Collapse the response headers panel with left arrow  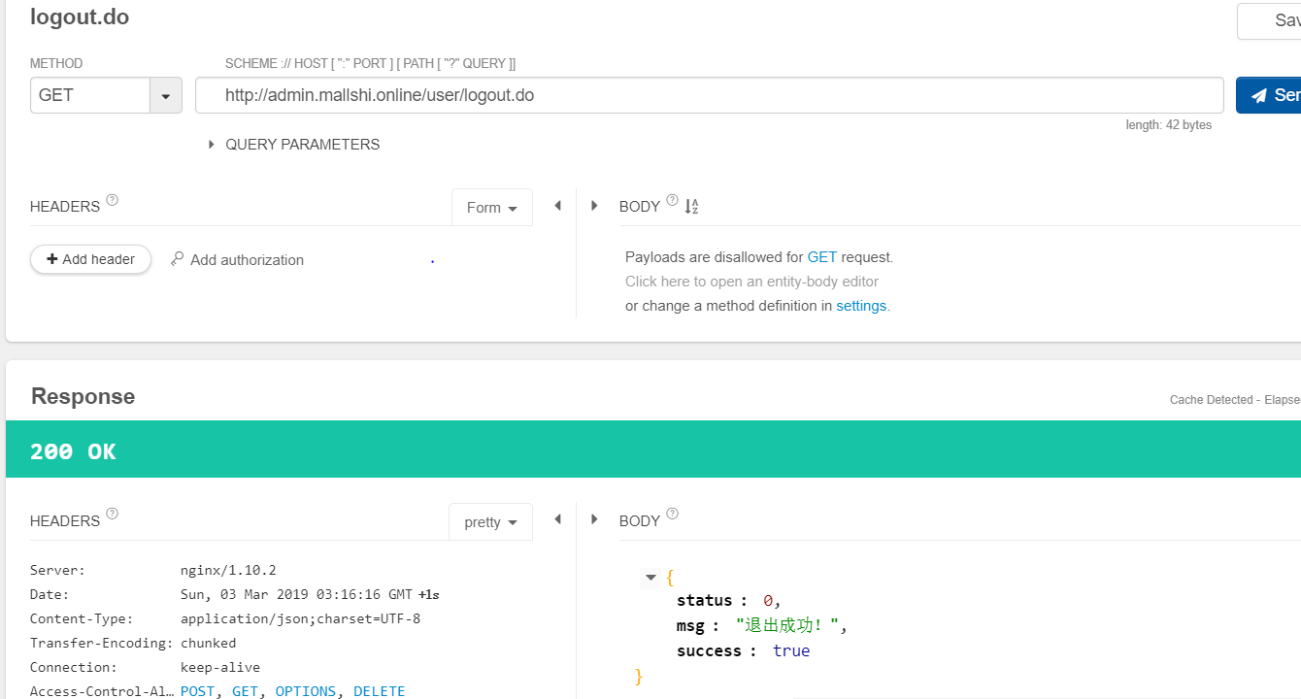(557, 519)
